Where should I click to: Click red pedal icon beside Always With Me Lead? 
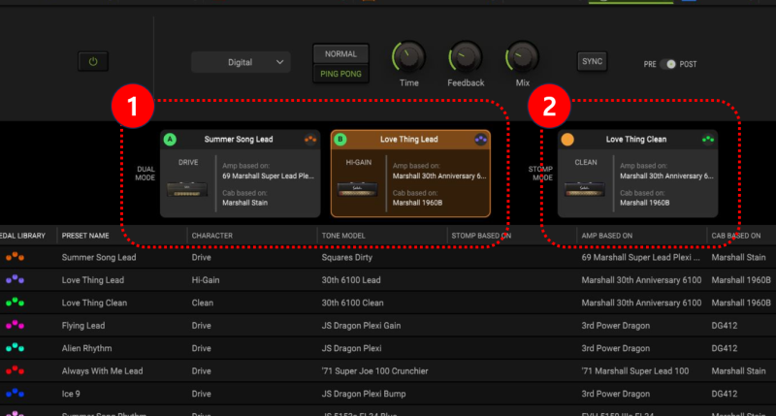16,369
